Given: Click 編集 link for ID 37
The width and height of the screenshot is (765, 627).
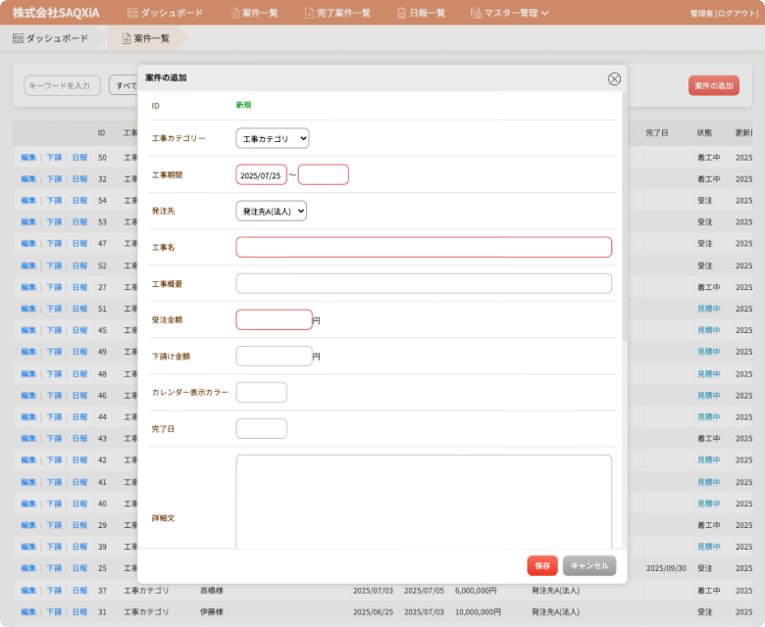Looking at the screenshot, I should [28, 590].
